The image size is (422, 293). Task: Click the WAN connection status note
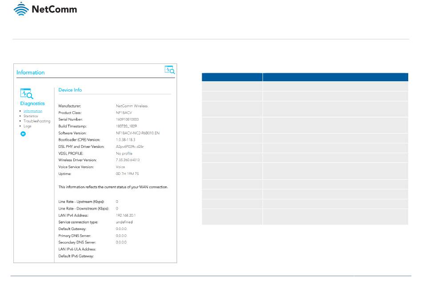(113, 187)
